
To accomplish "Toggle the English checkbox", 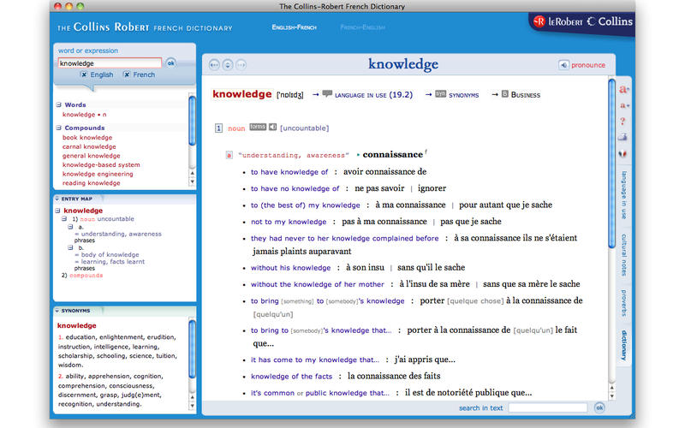I will pos(84,75).
